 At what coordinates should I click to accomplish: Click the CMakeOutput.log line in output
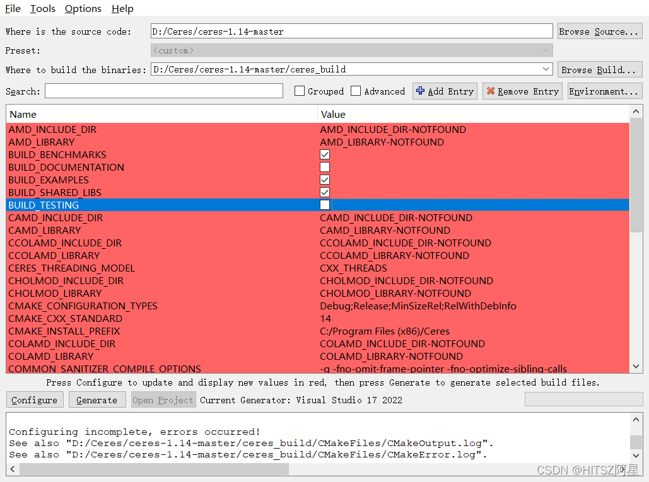coord(251,443)
